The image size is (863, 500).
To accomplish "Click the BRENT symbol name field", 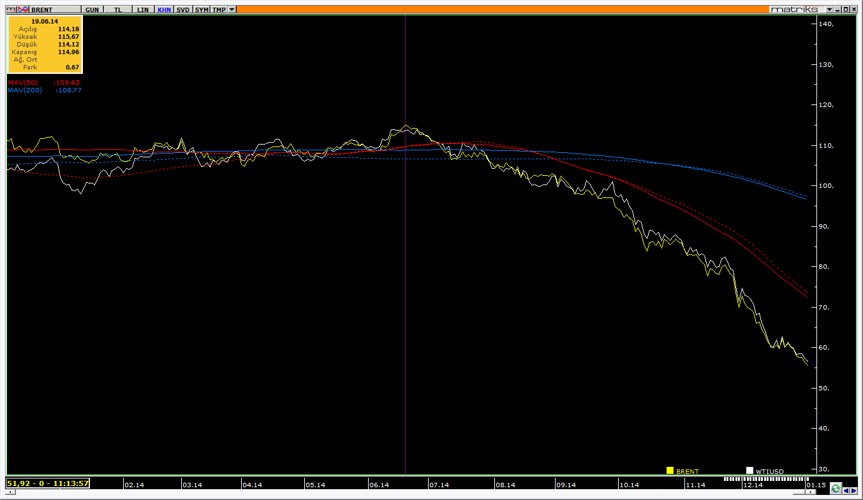I will click(x=55, y=10).
